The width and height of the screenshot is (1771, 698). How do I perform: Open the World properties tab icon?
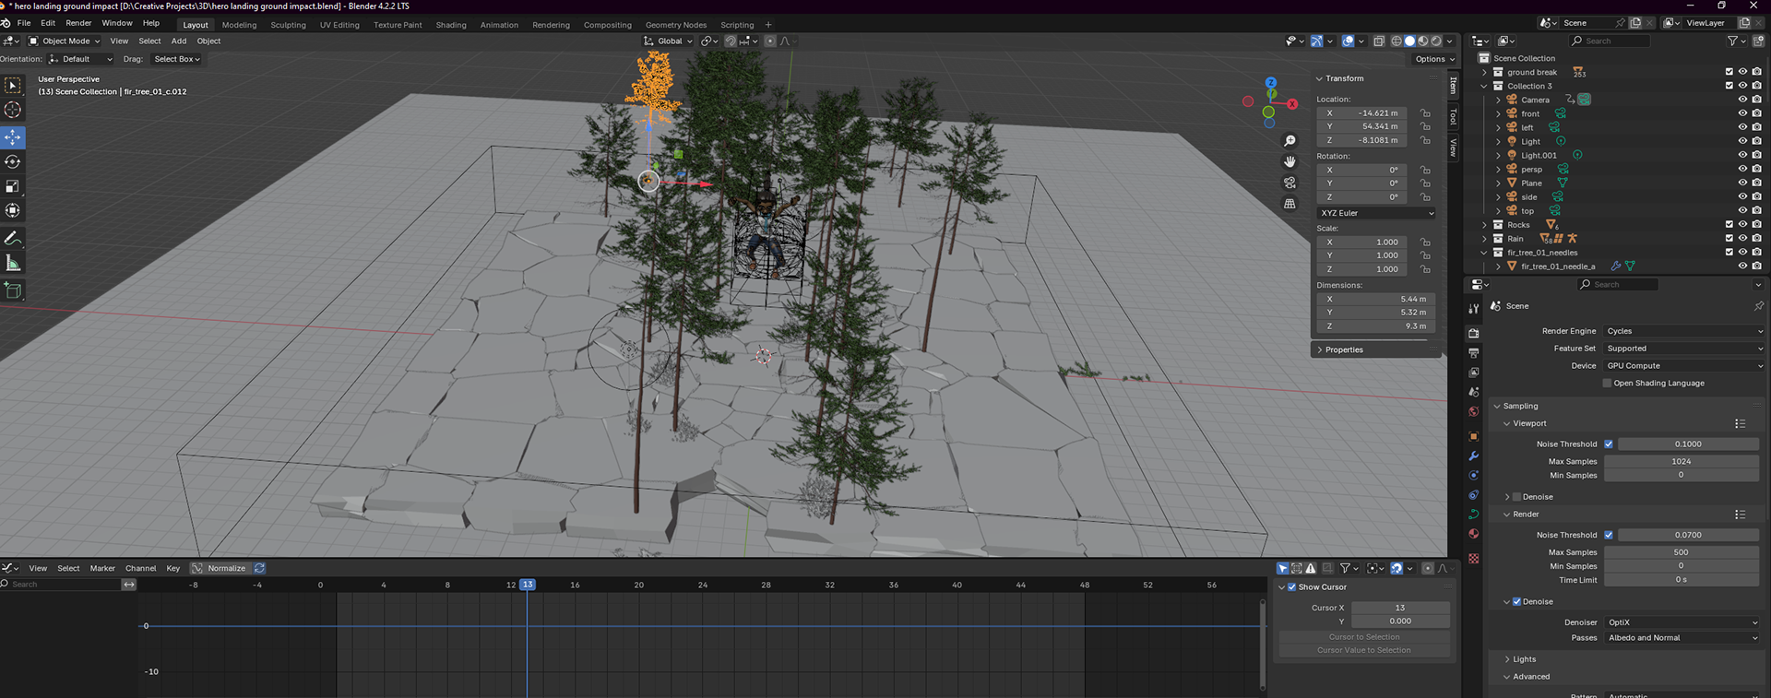click(x=1473, y=412)
